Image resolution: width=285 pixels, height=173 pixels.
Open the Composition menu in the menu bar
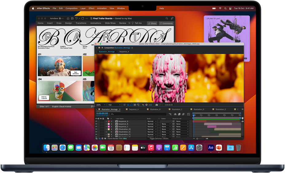coord(72,8)
